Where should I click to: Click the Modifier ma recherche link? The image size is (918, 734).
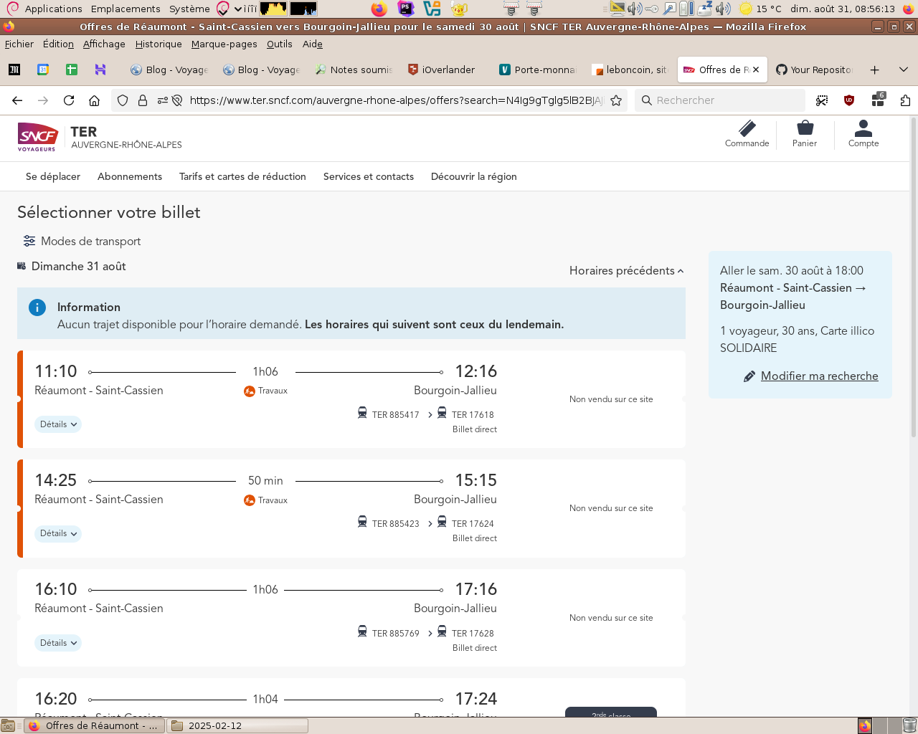point(819,376)
